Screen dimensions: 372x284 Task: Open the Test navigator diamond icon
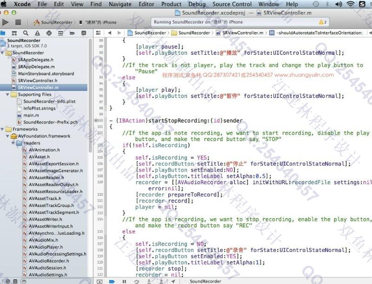49,33
